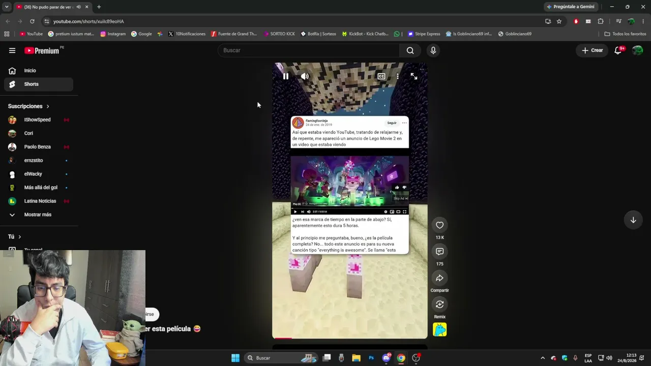Reload the page
Screen dimensions: 651x366
click(32, 21)
